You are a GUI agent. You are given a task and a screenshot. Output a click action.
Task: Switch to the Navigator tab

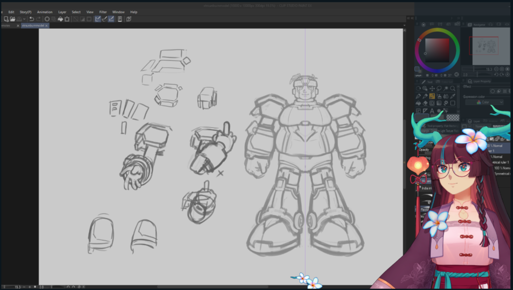[477, 24]
